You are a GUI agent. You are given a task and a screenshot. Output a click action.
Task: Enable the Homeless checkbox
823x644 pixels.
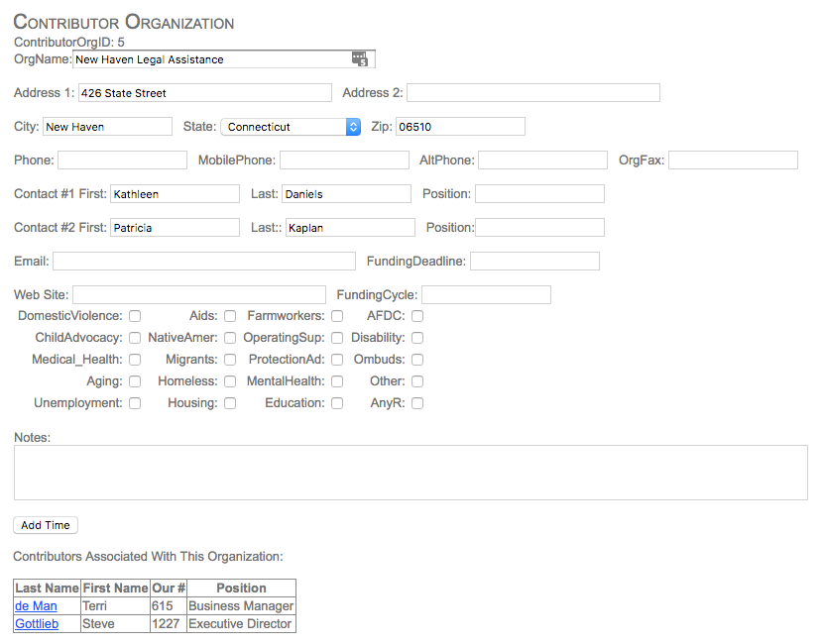230,381
